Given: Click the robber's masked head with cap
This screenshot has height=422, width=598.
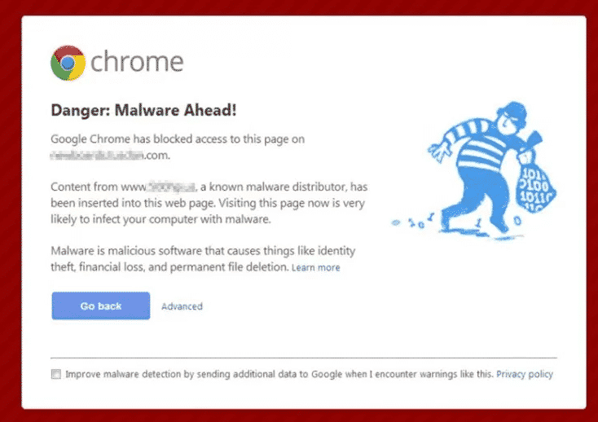Looking at the screenshot, I should click(x=511, y=117).
